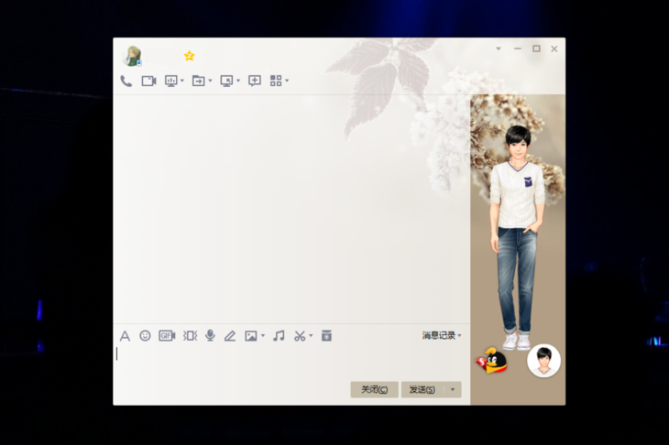
Task: Open font formatting options
Action: point(126,336)
